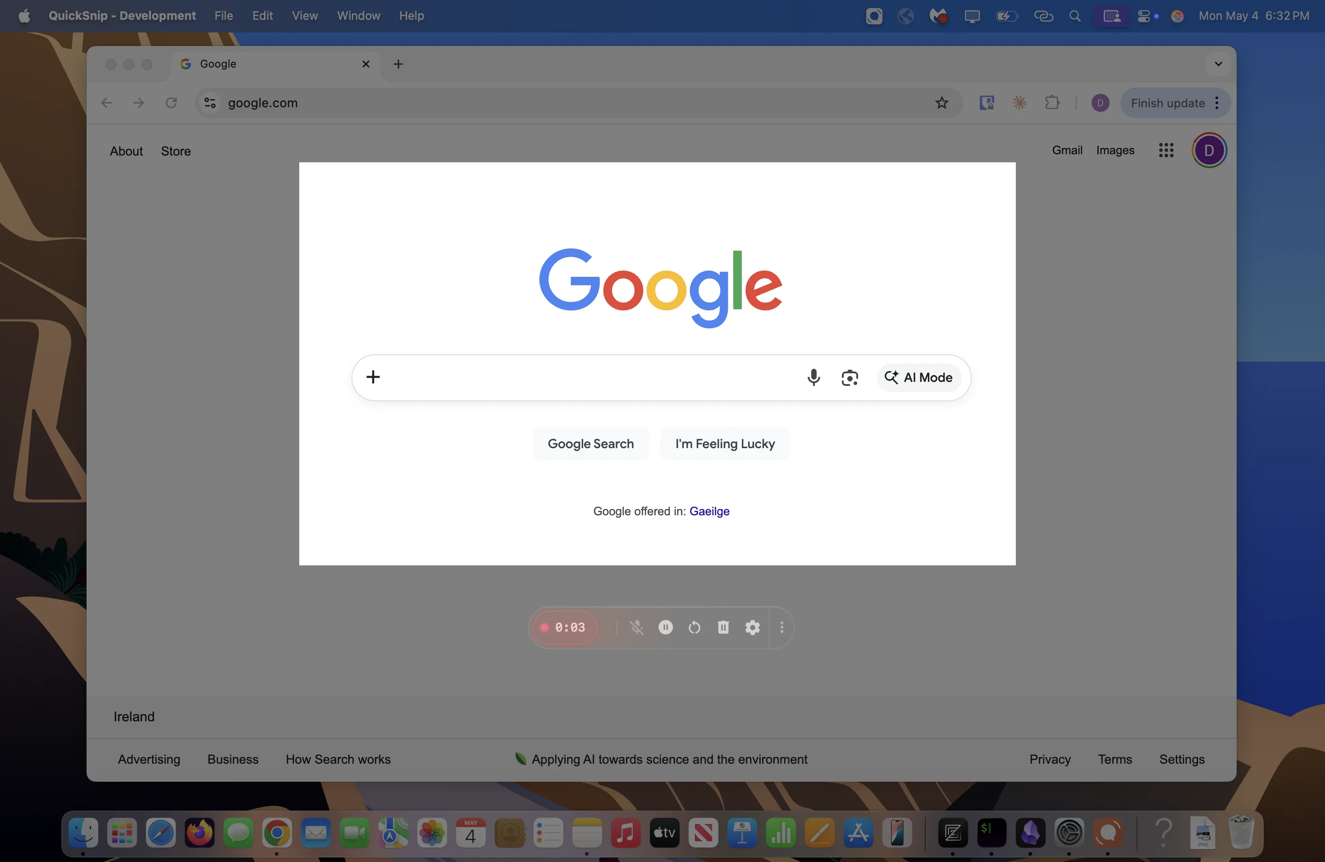Open the Window menu
The image size is (1325, 862).
point(359,16)
